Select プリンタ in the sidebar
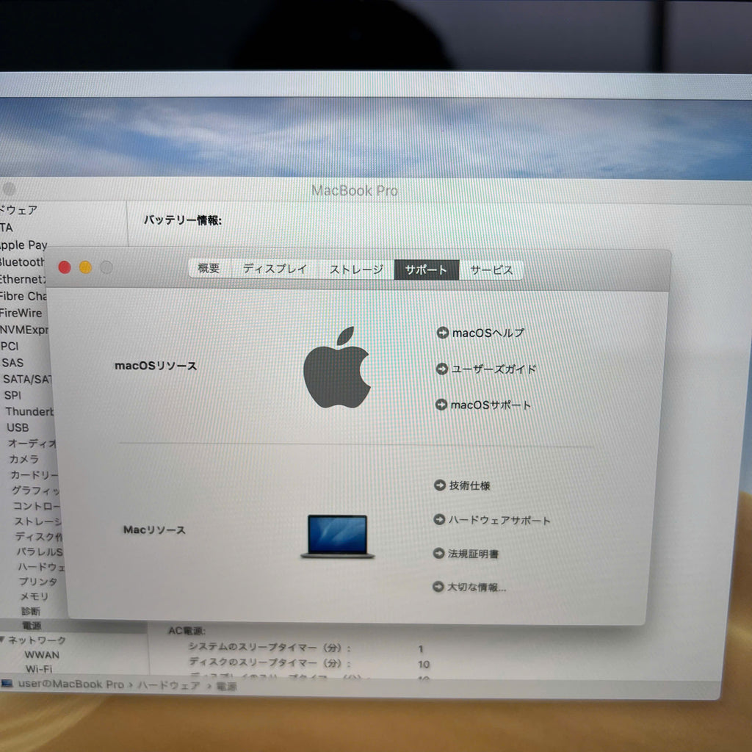This screenshot has height=752, width=752. click(38, 582)
